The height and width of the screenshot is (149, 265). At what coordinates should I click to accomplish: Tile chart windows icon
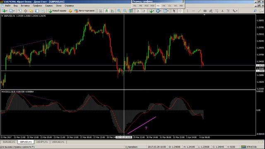click(131, 11)
